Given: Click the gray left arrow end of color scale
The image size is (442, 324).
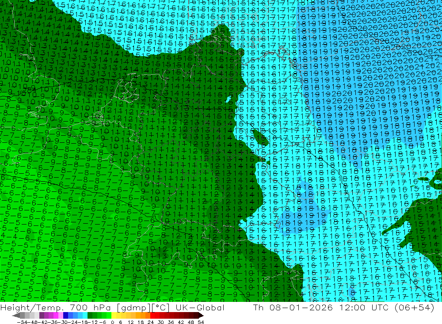Looking at the screenshot, I should tap(16, 315).
